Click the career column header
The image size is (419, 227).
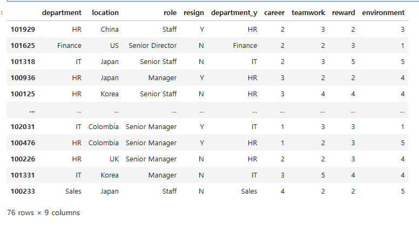(x=274, y=13)
